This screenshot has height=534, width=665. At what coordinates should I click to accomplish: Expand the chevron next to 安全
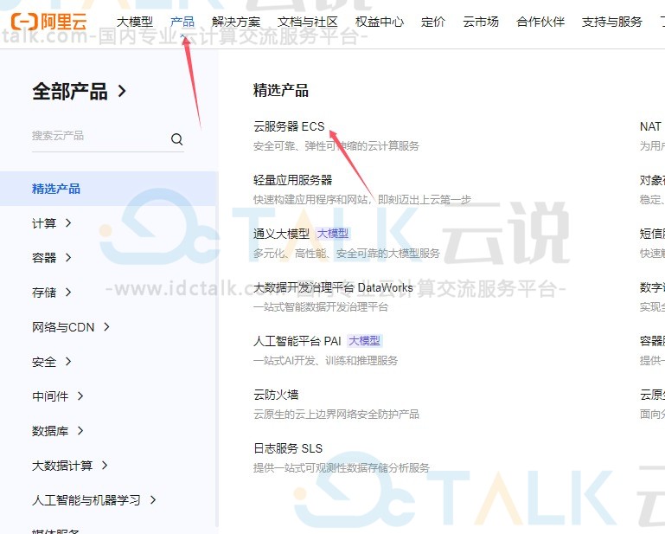[x=68, y=362]
